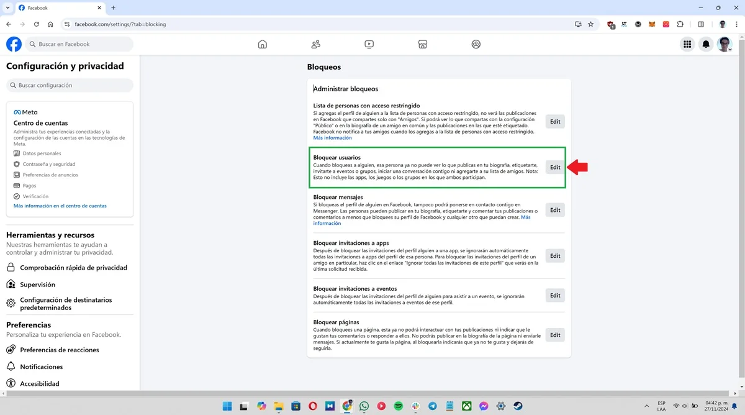Open the Facebook menu grid icon
This screenshot has height=415, width=745.
pos(687,44)
